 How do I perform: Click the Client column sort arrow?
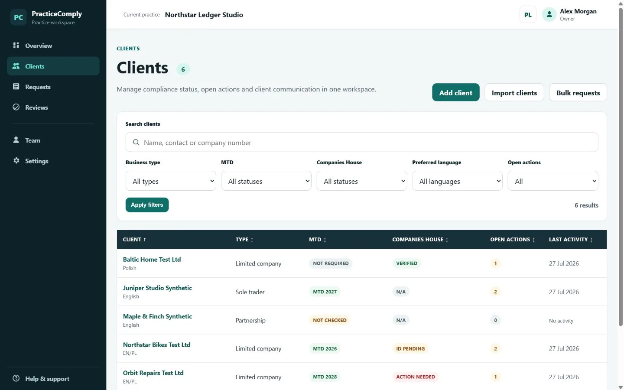(x=145, y=240)
